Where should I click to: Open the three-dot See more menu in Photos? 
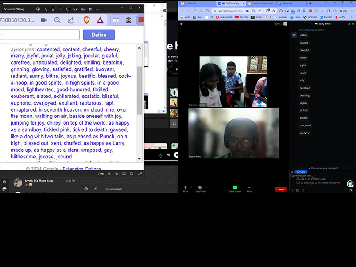coord(97,9)
